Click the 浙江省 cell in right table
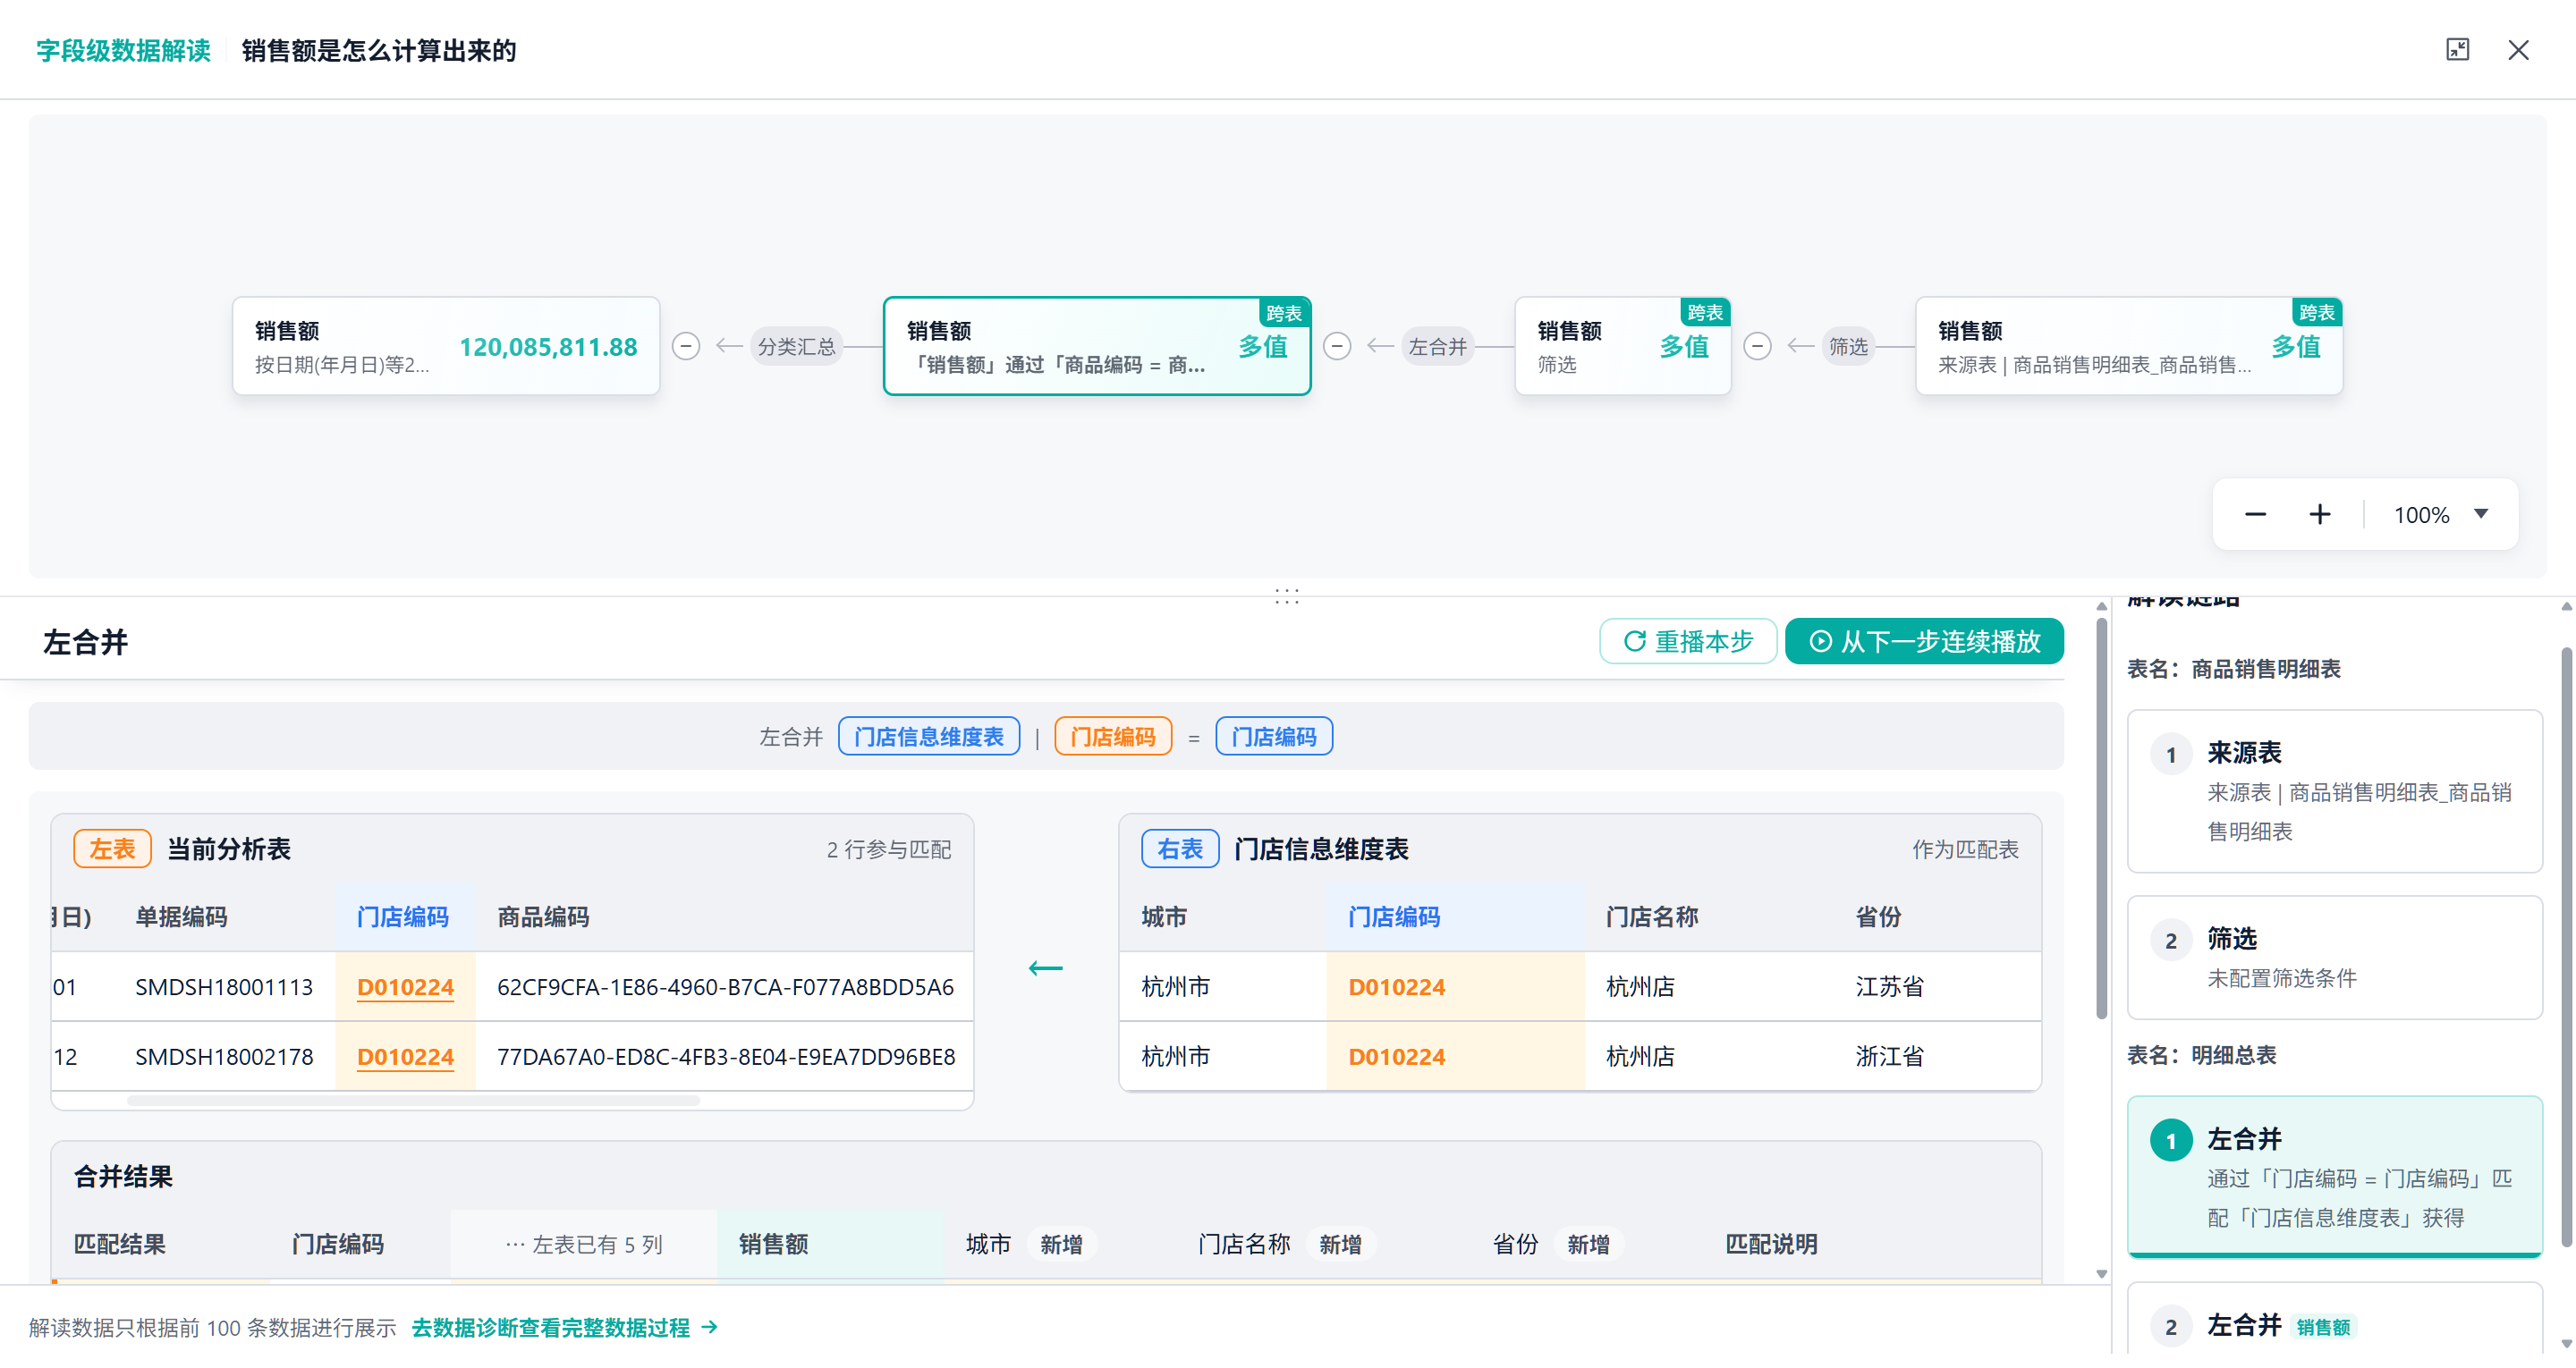 point(1889,1057)
